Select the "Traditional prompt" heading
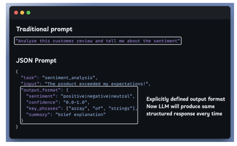 [x=44, y=29]
